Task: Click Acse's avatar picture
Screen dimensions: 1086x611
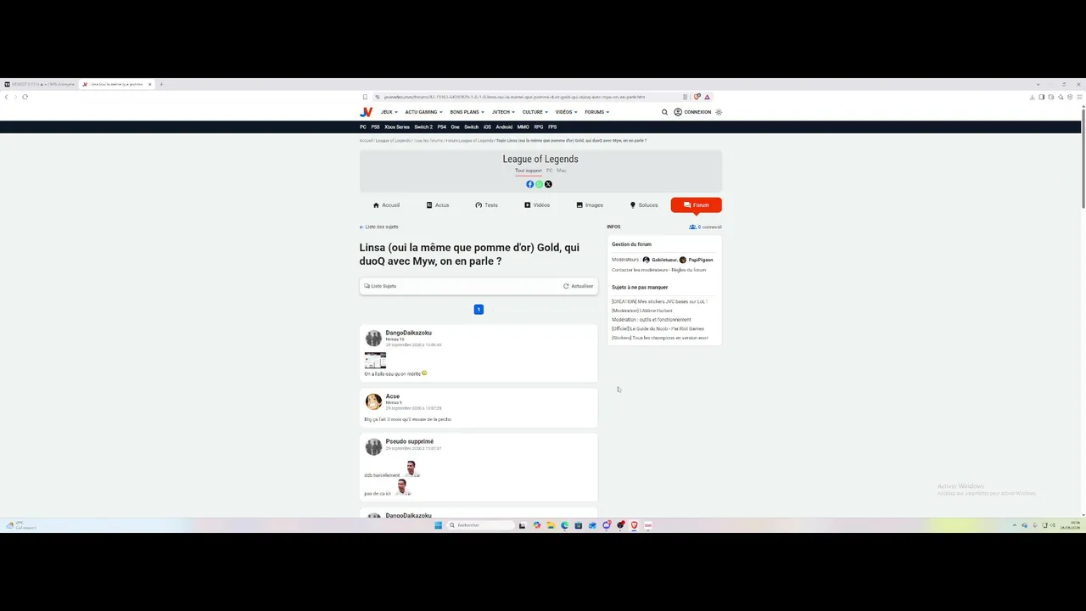Action: [373, 401]
